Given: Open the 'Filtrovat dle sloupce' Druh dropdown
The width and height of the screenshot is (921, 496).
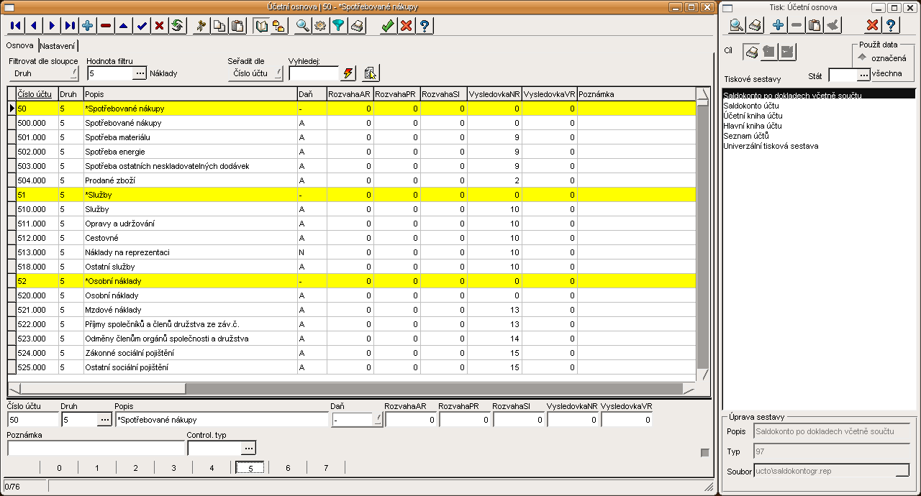Looking at the screenshot, I should 43,73.
